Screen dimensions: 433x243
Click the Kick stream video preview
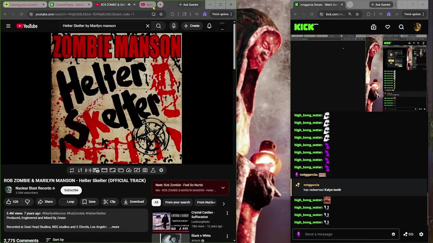tap(359, 73)
